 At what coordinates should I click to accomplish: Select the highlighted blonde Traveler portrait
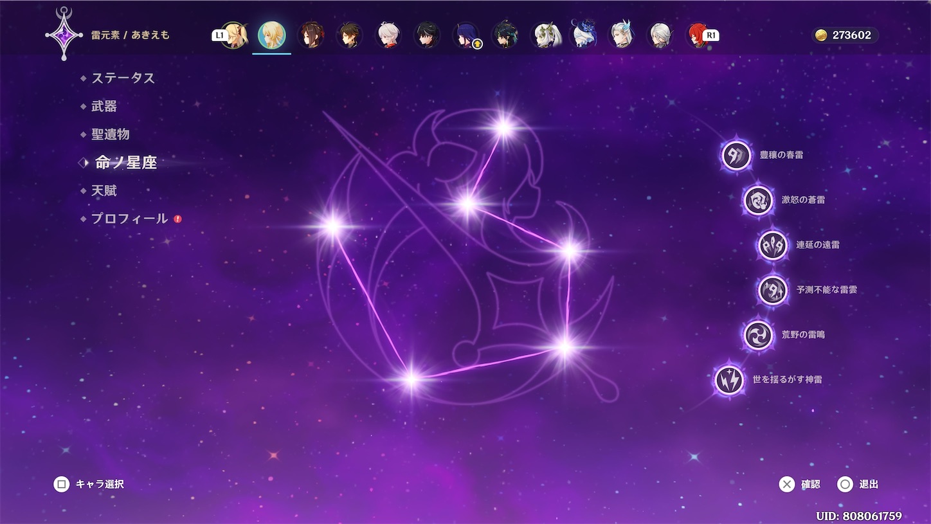271,35
